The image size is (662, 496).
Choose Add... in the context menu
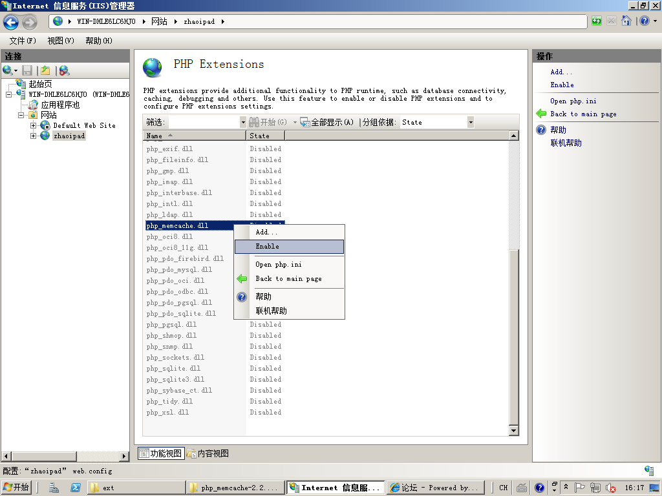point(289,232)
